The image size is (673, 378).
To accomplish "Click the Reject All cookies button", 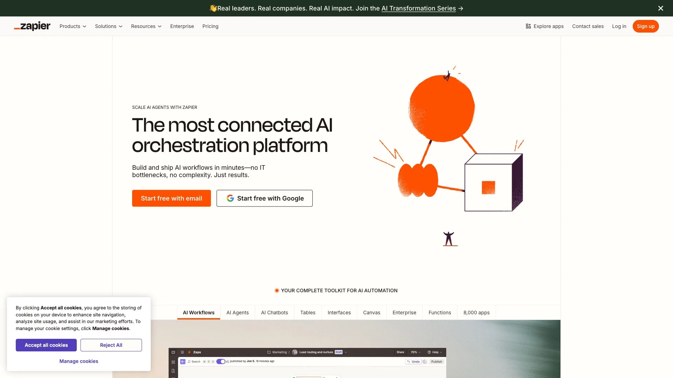I will tap(111, 345).
